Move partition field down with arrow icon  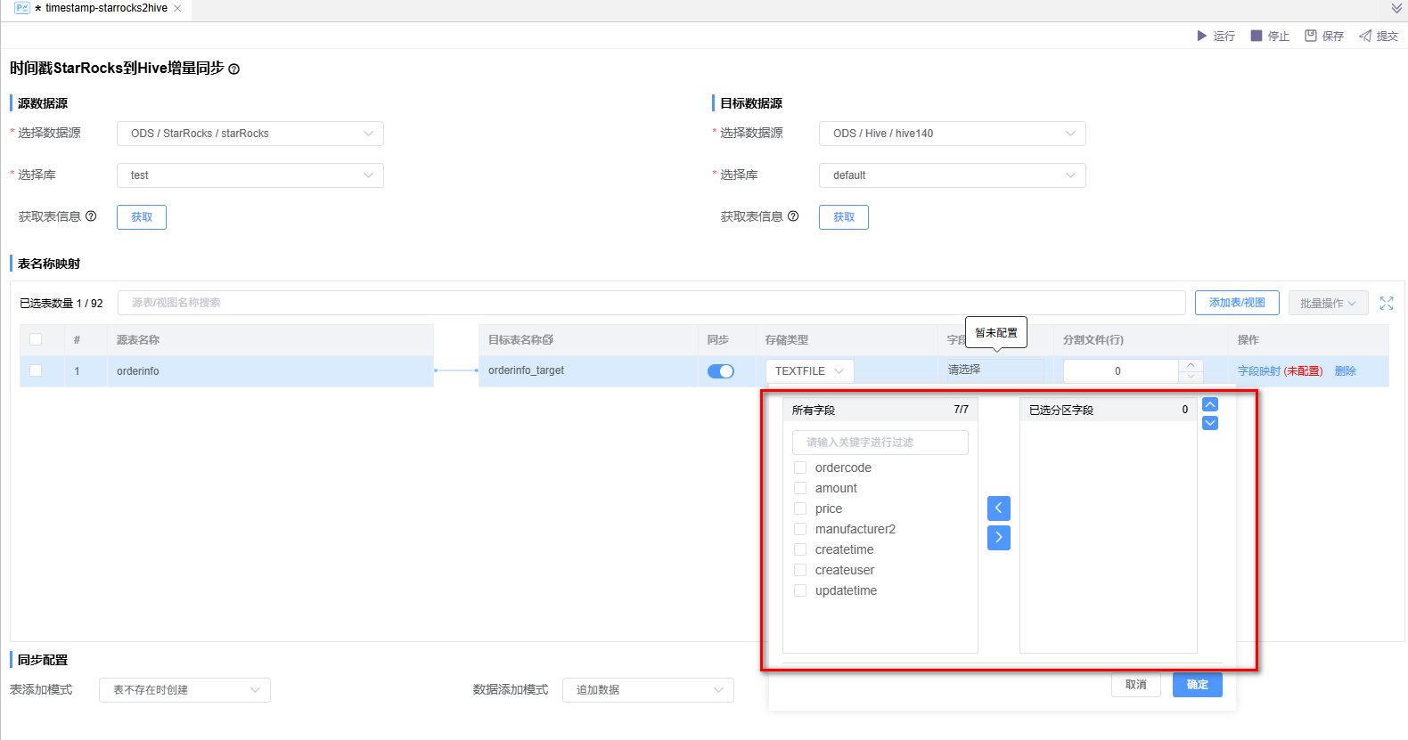1210,423
